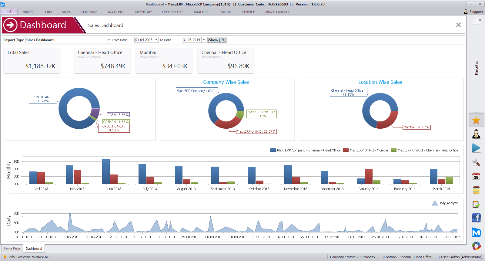Click the Support link at top right
This screenshot has width=485, height=261.
(x=476, y=12)
